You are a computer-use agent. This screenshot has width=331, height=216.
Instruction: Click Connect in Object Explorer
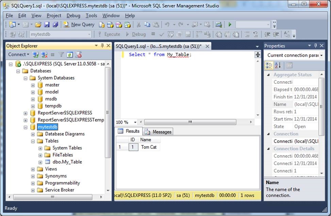(x=18, y=55)
